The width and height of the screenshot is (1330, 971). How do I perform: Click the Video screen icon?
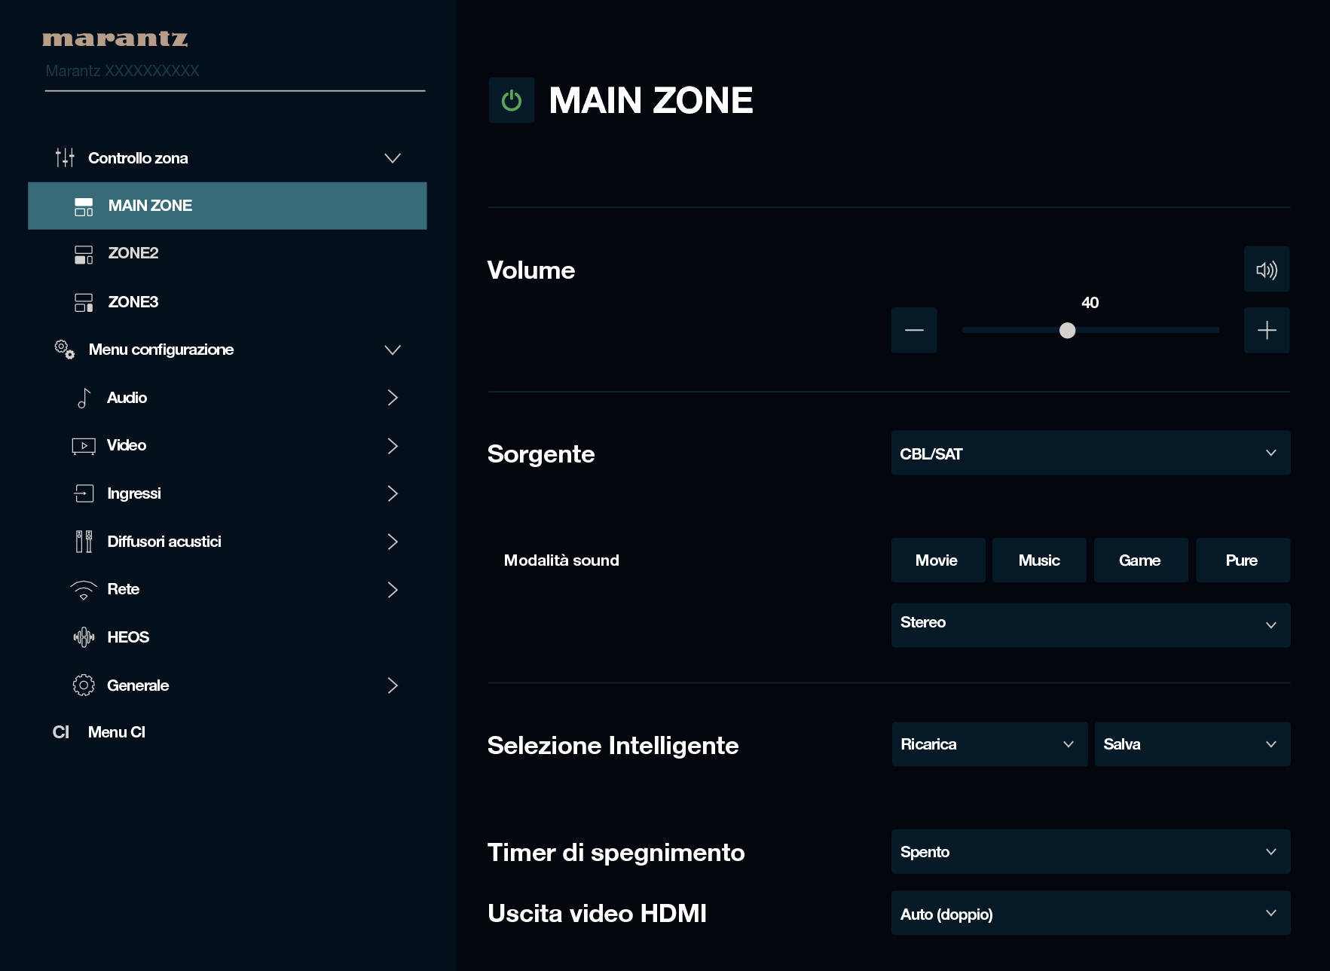[84, 446]
